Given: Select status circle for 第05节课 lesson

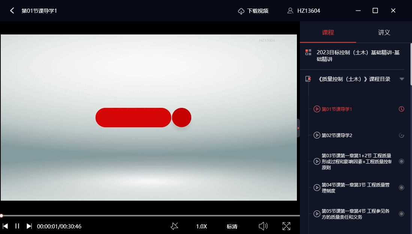Looking at the screenshot, I should pos(402,214).
